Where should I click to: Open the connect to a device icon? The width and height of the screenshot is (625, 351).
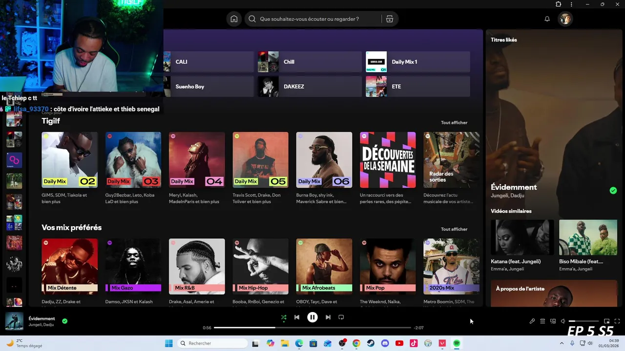tap(553, 321)
